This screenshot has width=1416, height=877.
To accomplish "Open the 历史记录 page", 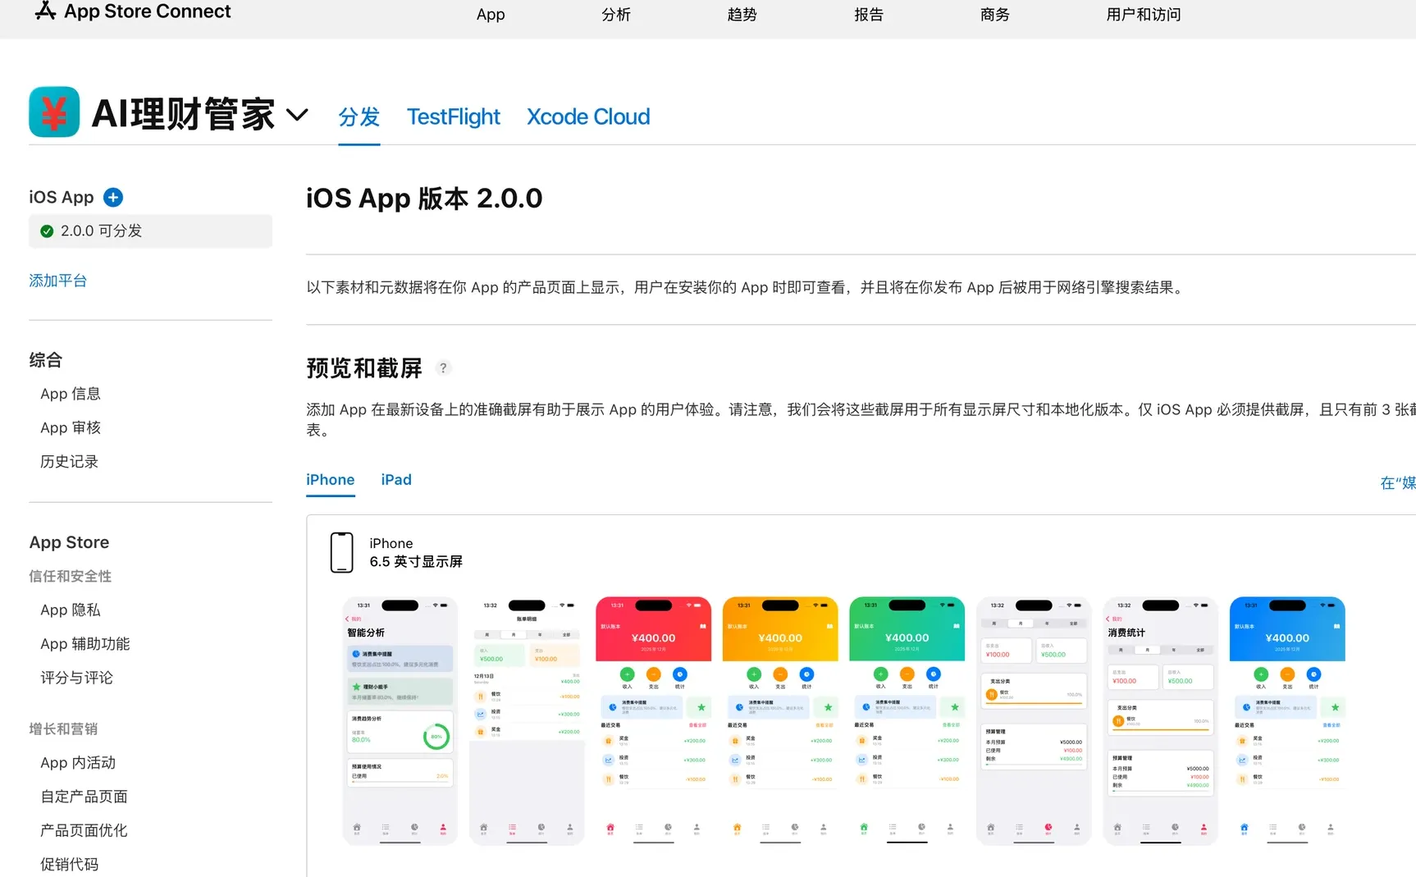I will (69, 461).
